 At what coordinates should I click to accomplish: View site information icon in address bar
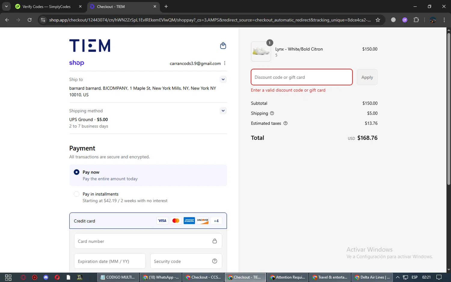click(x=43, y=20)
